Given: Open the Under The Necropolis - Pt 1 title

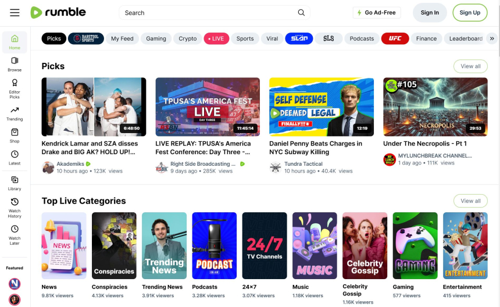Looking at the screenshot, I should tap(425, 144).
